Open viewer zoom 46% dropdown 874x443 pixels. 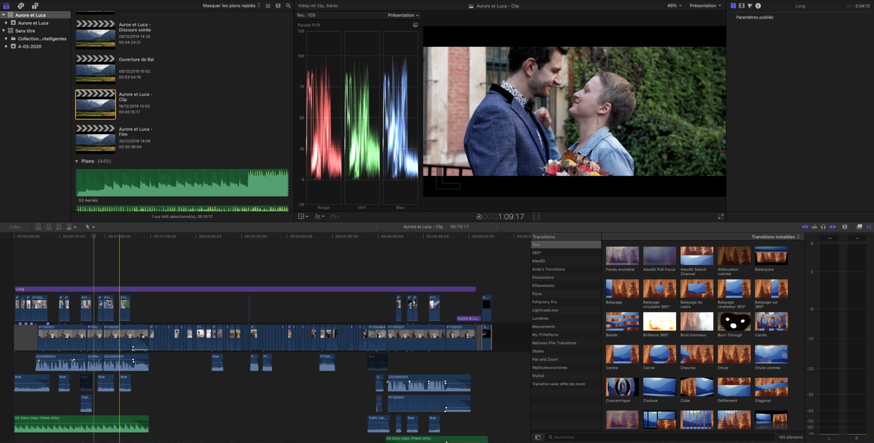pos(674,6)
